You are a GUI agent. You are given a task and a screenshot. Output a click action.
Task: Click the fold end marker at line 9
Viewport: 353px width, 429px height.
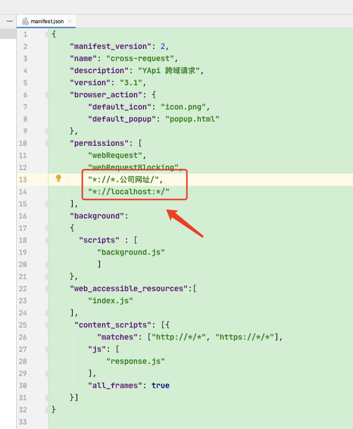48,131
